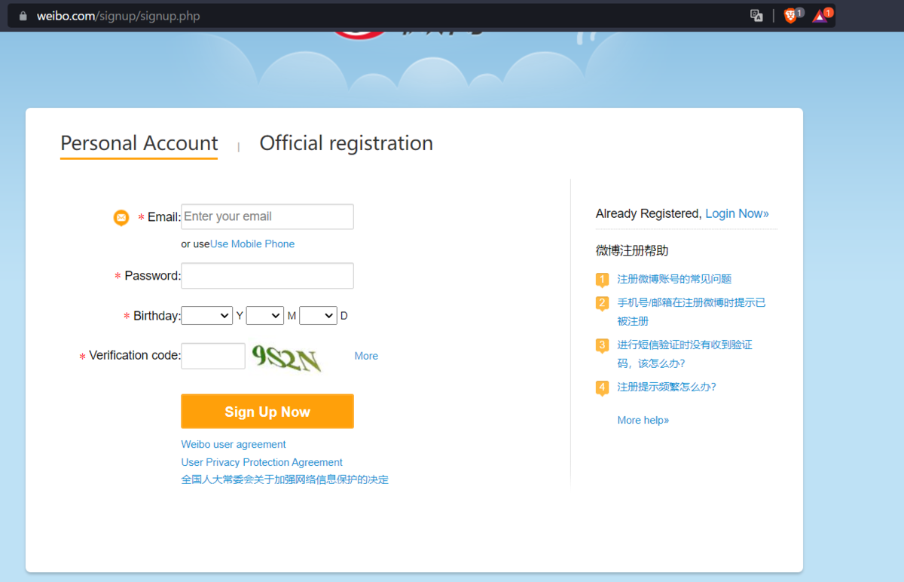Click More to refresh verification code

coord(366,356)
